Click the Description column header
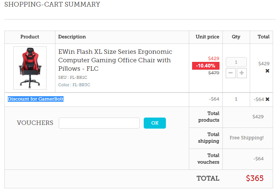276x192 pixels. tap(72, 37)
